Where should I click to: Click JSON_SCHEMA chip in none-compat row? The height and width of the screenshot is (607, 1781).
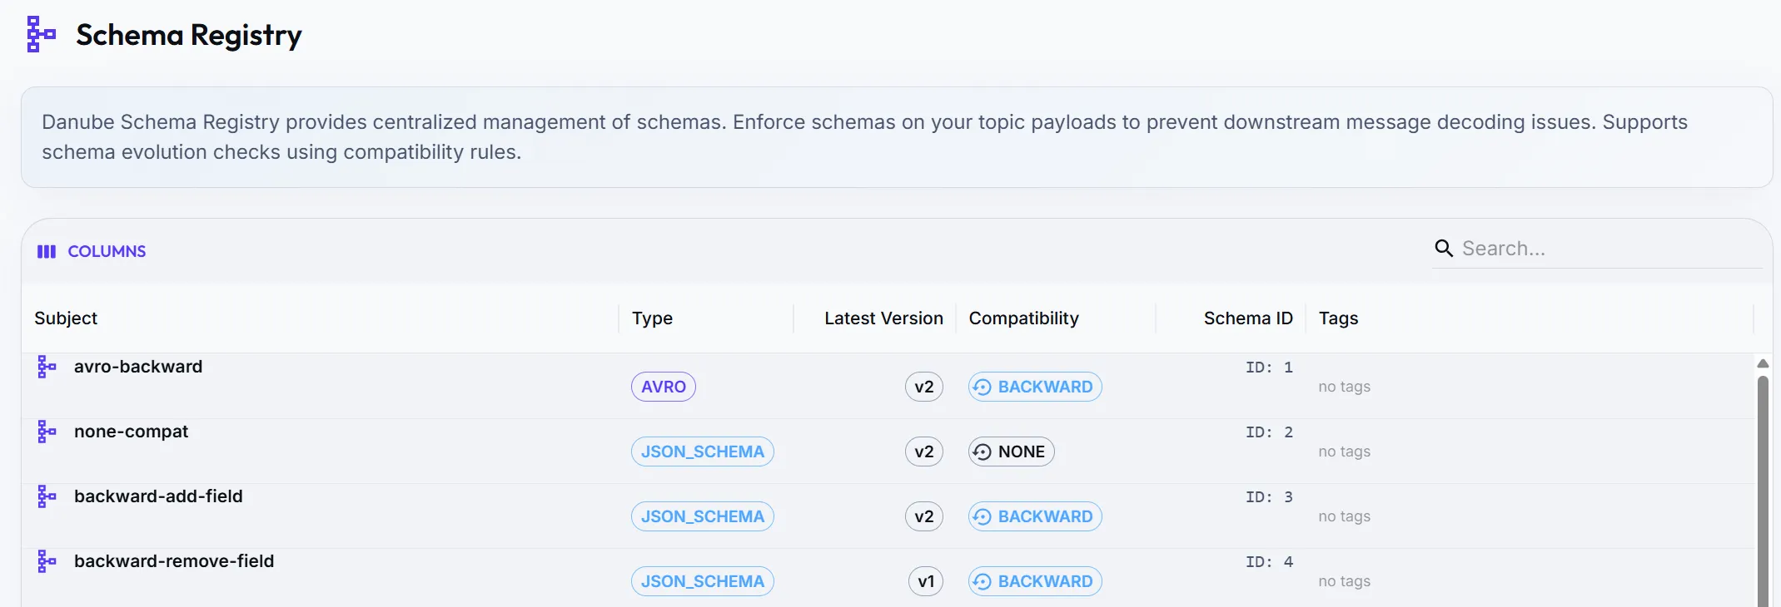[703, 452]
